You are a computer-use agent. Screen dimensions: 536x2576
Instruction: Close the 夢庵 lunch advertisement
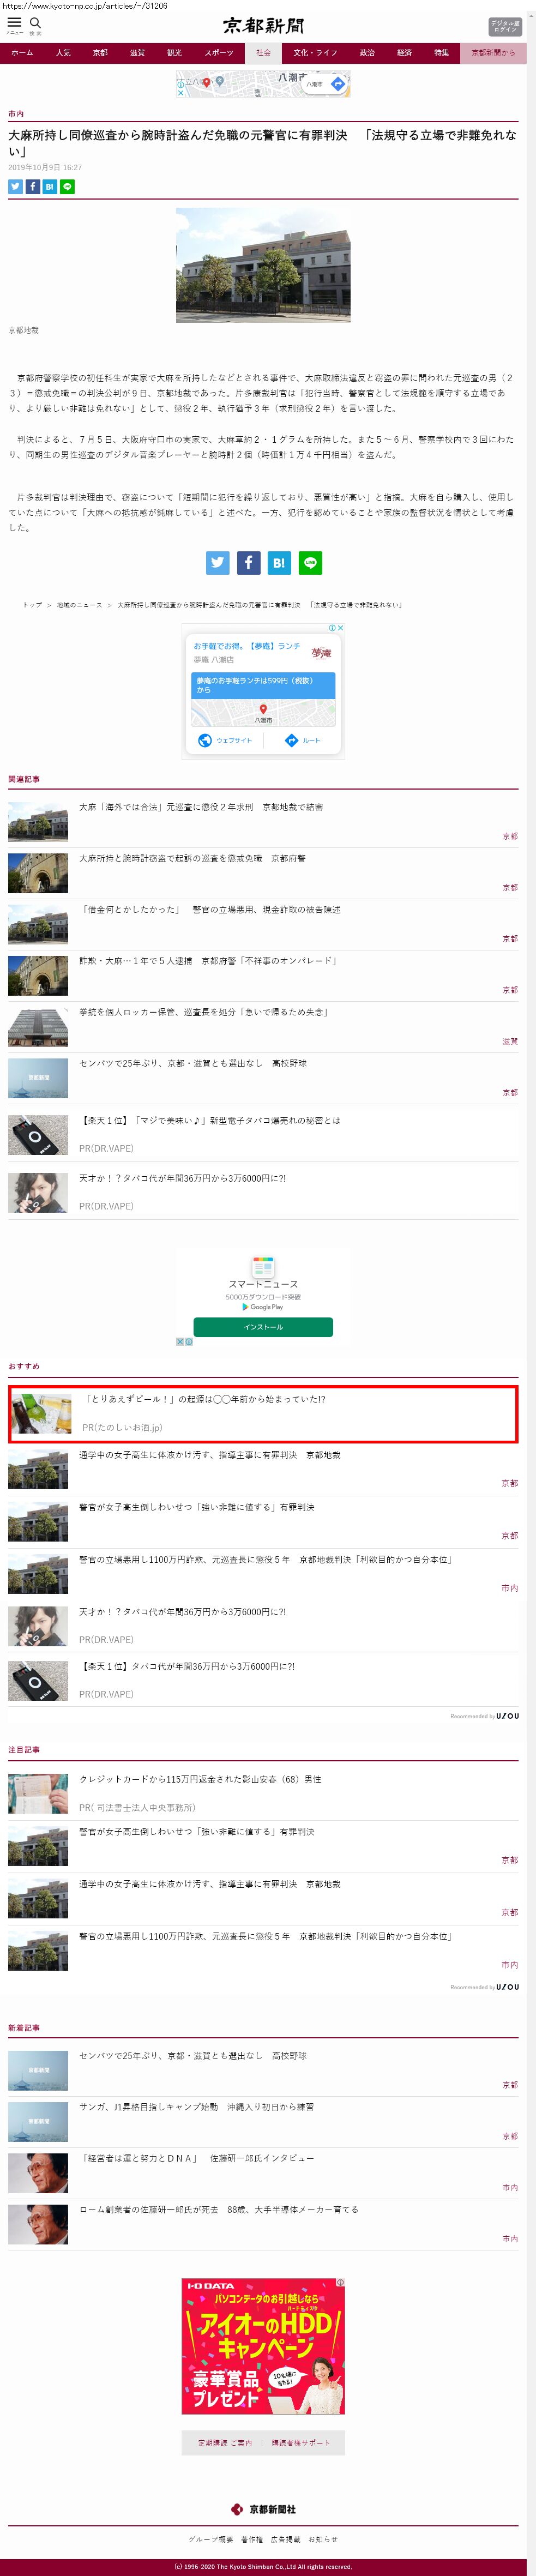(x=340, y=628)
